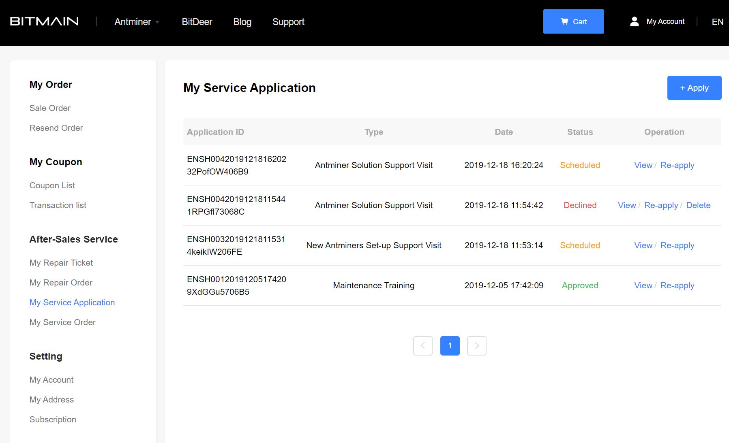Click the Approved status text
Image resolution: width=729 pixels, height=443 pixels.
580,285
